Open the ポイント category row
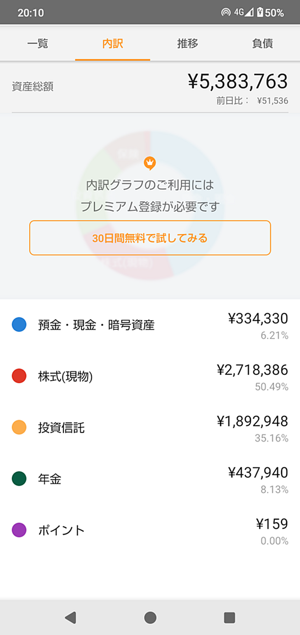The width and height of the screenshot is (300, 635). tap(150, 530)
